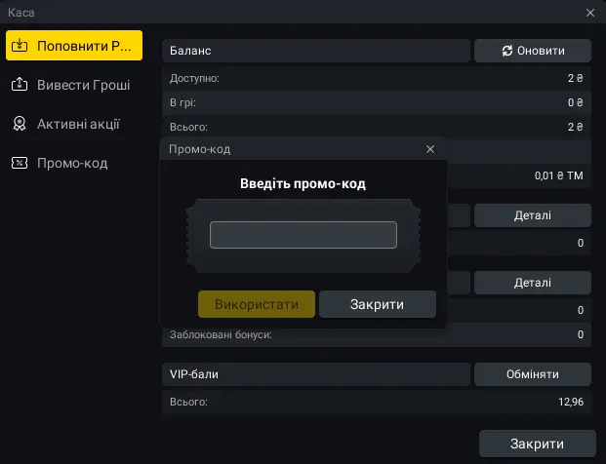Open the upper Деталі button
606x464 pixels.
(x=533, y=215)
